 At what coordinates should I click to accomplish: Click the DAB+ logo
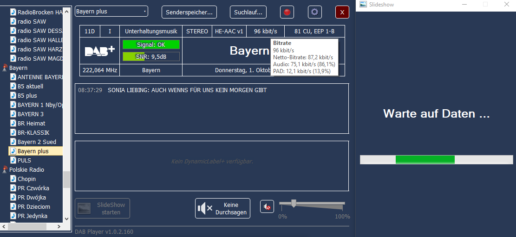tap(99, 51)
